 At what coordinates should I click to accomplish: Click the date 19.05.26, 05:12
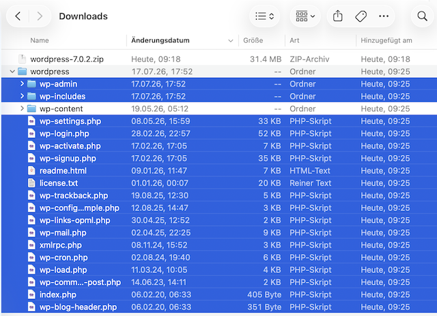click(x=160, y=109)
